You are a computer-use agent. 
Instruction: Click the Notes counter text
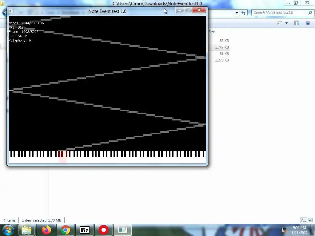click(26, 23)
